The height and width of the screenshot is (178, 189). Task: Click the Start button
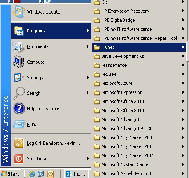(x=11, y=174)
